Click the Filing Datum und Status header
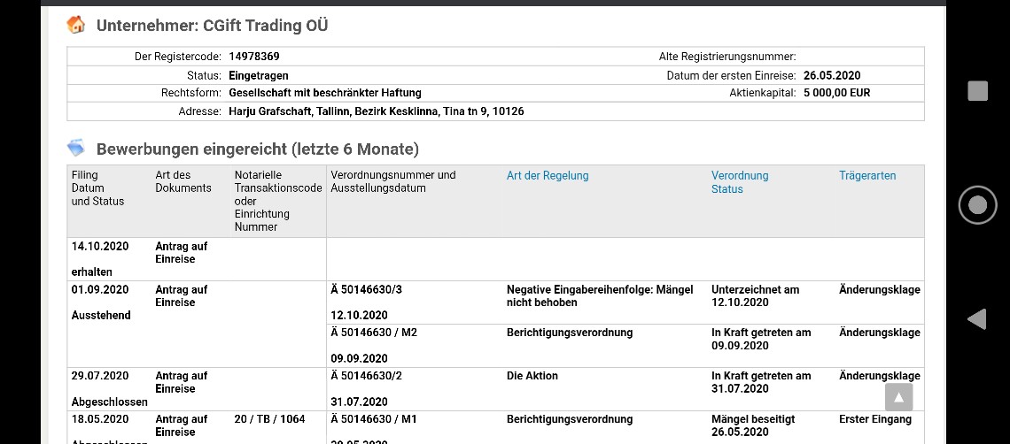Image resolution: width=1010 pixels, height=444 pixels. (97, 188)
